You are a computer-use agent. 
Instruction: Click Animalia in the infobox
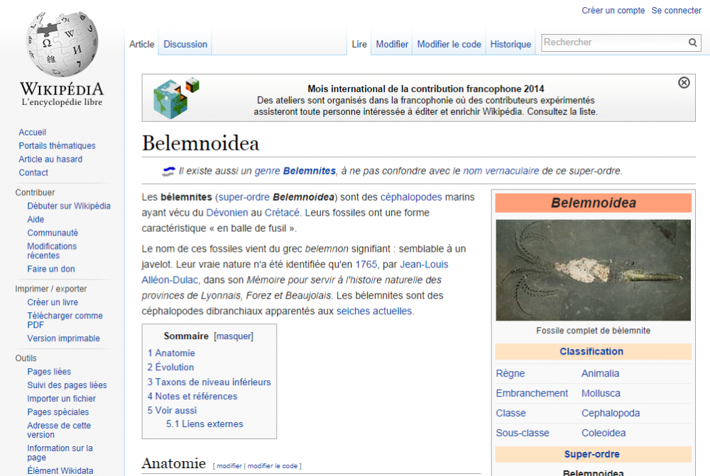(x=600, y=373)
